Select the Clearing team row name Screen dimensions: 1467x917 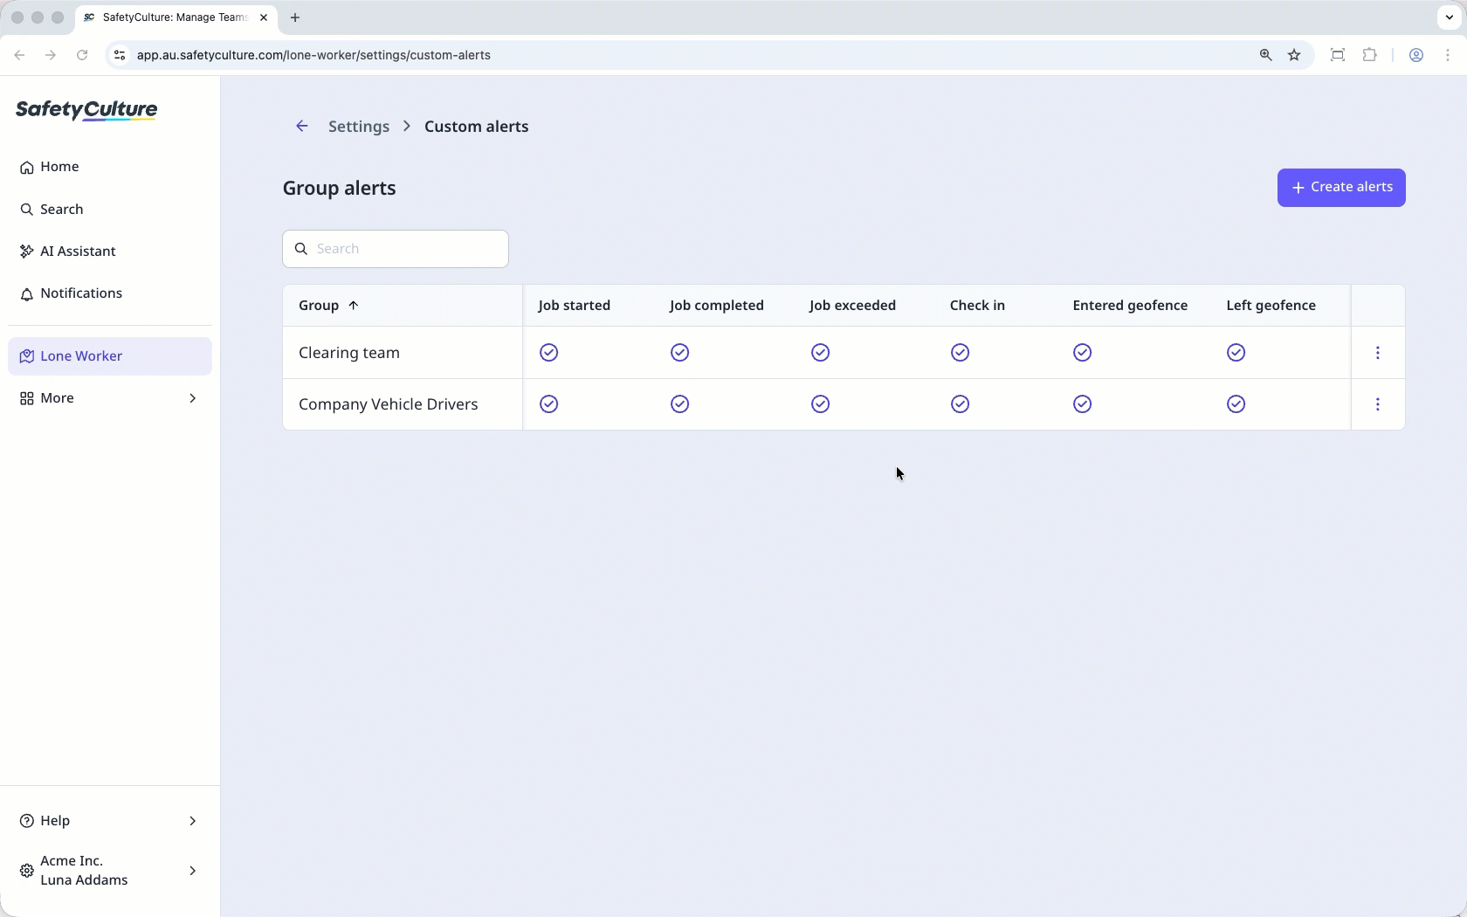[x=349, y=353]
